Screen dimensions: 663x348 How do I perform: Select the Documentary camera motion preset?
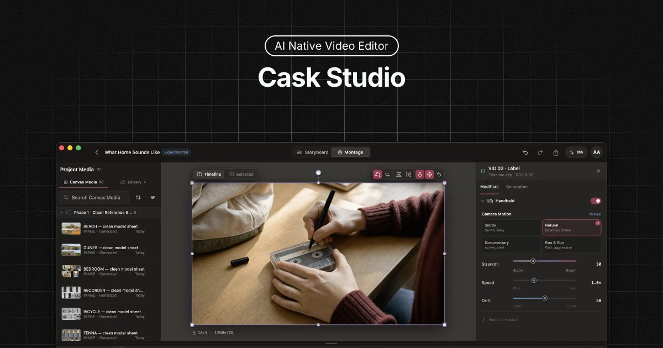511,245
